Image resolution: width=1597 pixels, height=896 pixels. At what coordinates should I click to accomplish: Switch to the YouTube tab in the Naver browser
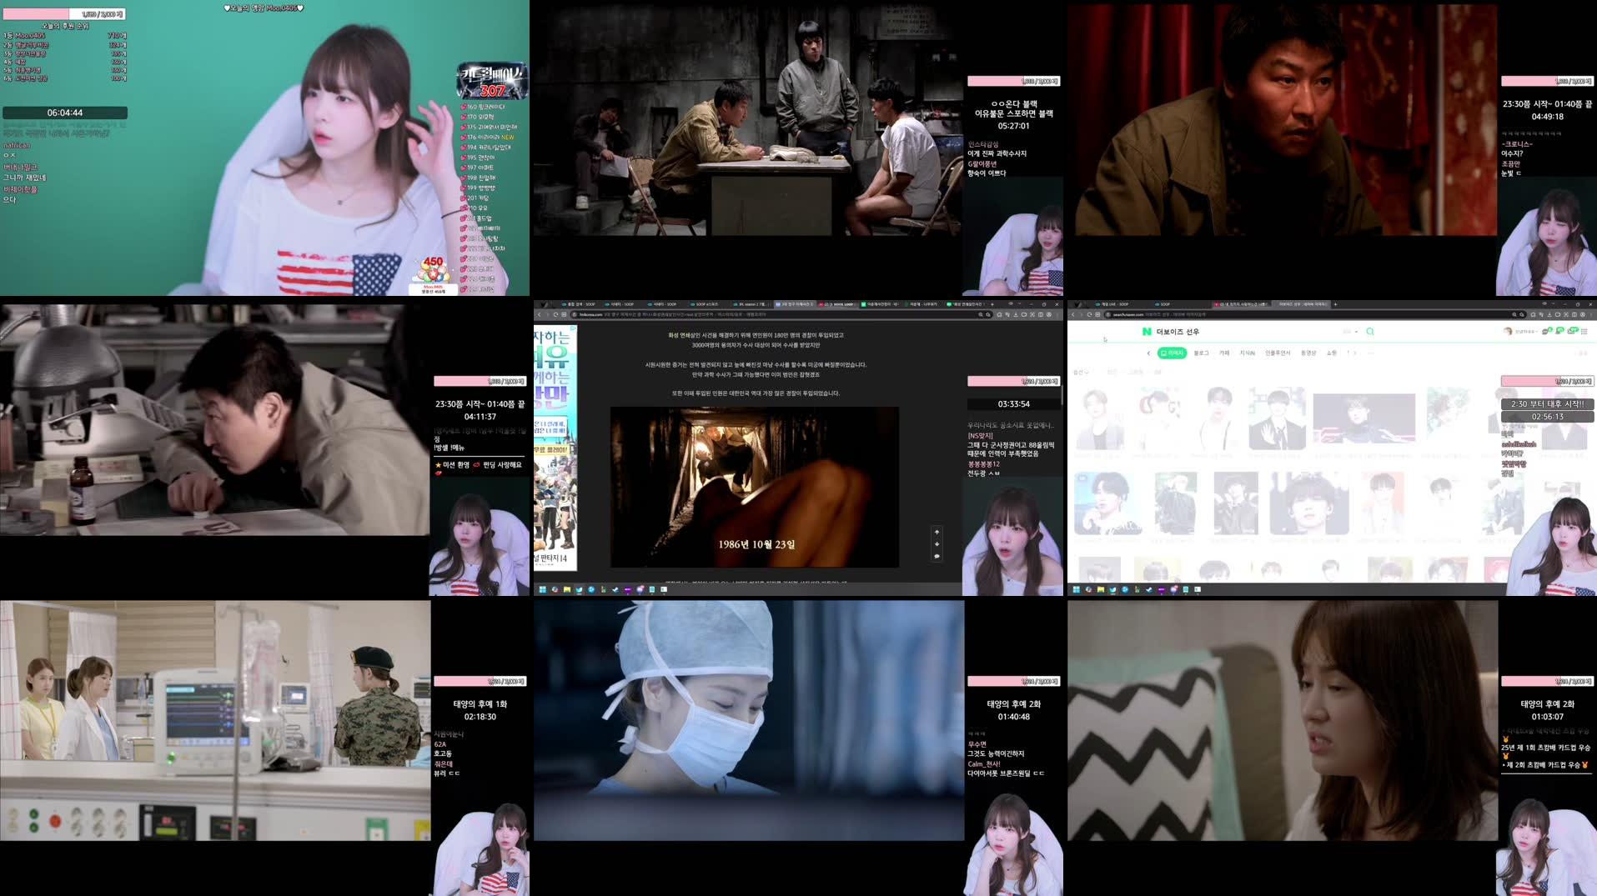[1240, 304]
